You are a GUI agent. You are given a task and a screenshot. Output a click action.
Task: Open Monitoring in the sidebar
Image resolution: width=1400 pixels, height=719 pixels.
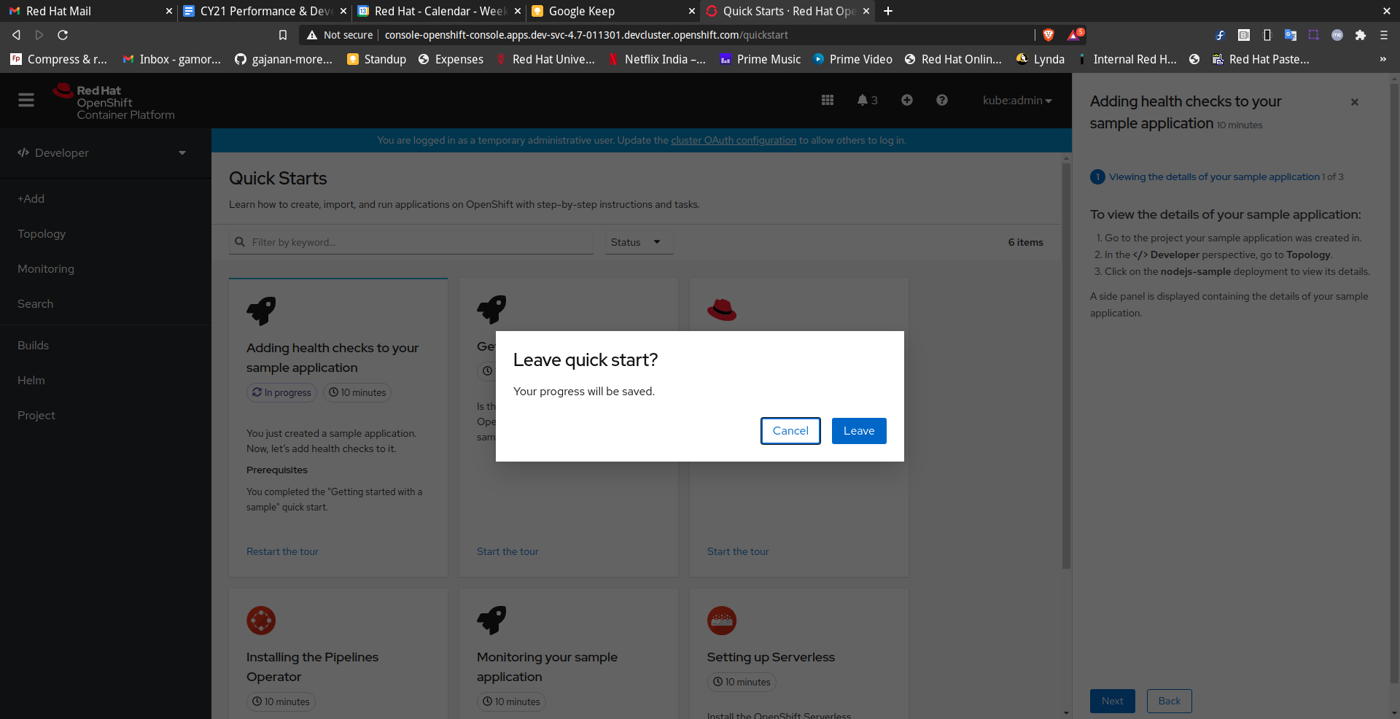click(x=46, y=268)
